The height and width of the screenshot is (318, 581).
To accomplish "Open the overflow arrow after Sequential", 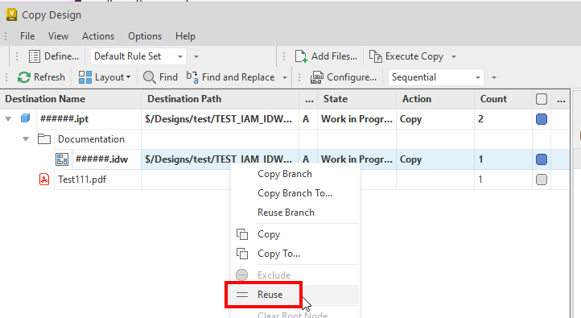I will pyautogui.click(x=494, y=77).
